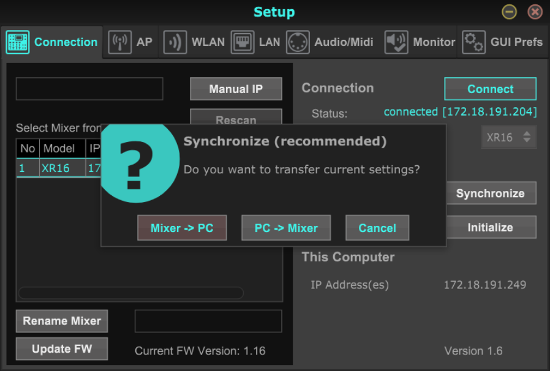
Task: Click the mixer icon on Connection tab
Action: 18,42
